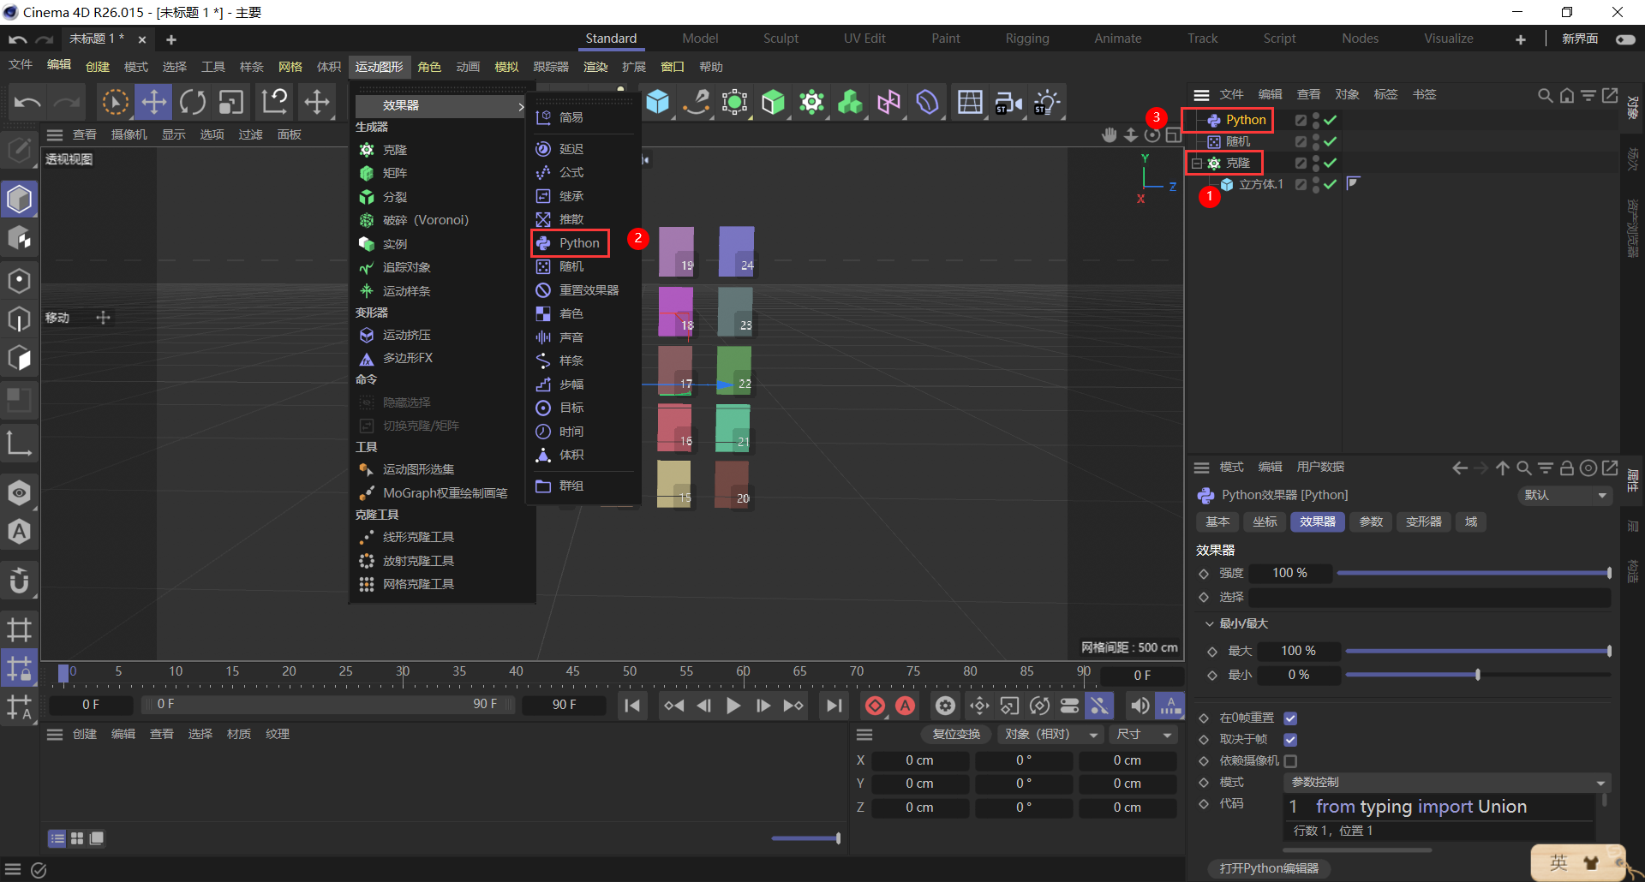The image size is (1645, 882).
Task: Open the Effector (效果器) attribute tab
Action: point(1317,521)
